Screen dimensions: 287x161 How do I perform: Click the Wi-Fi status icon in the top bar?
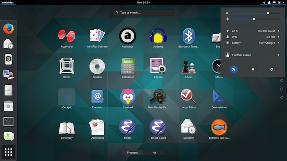(264, 3)
